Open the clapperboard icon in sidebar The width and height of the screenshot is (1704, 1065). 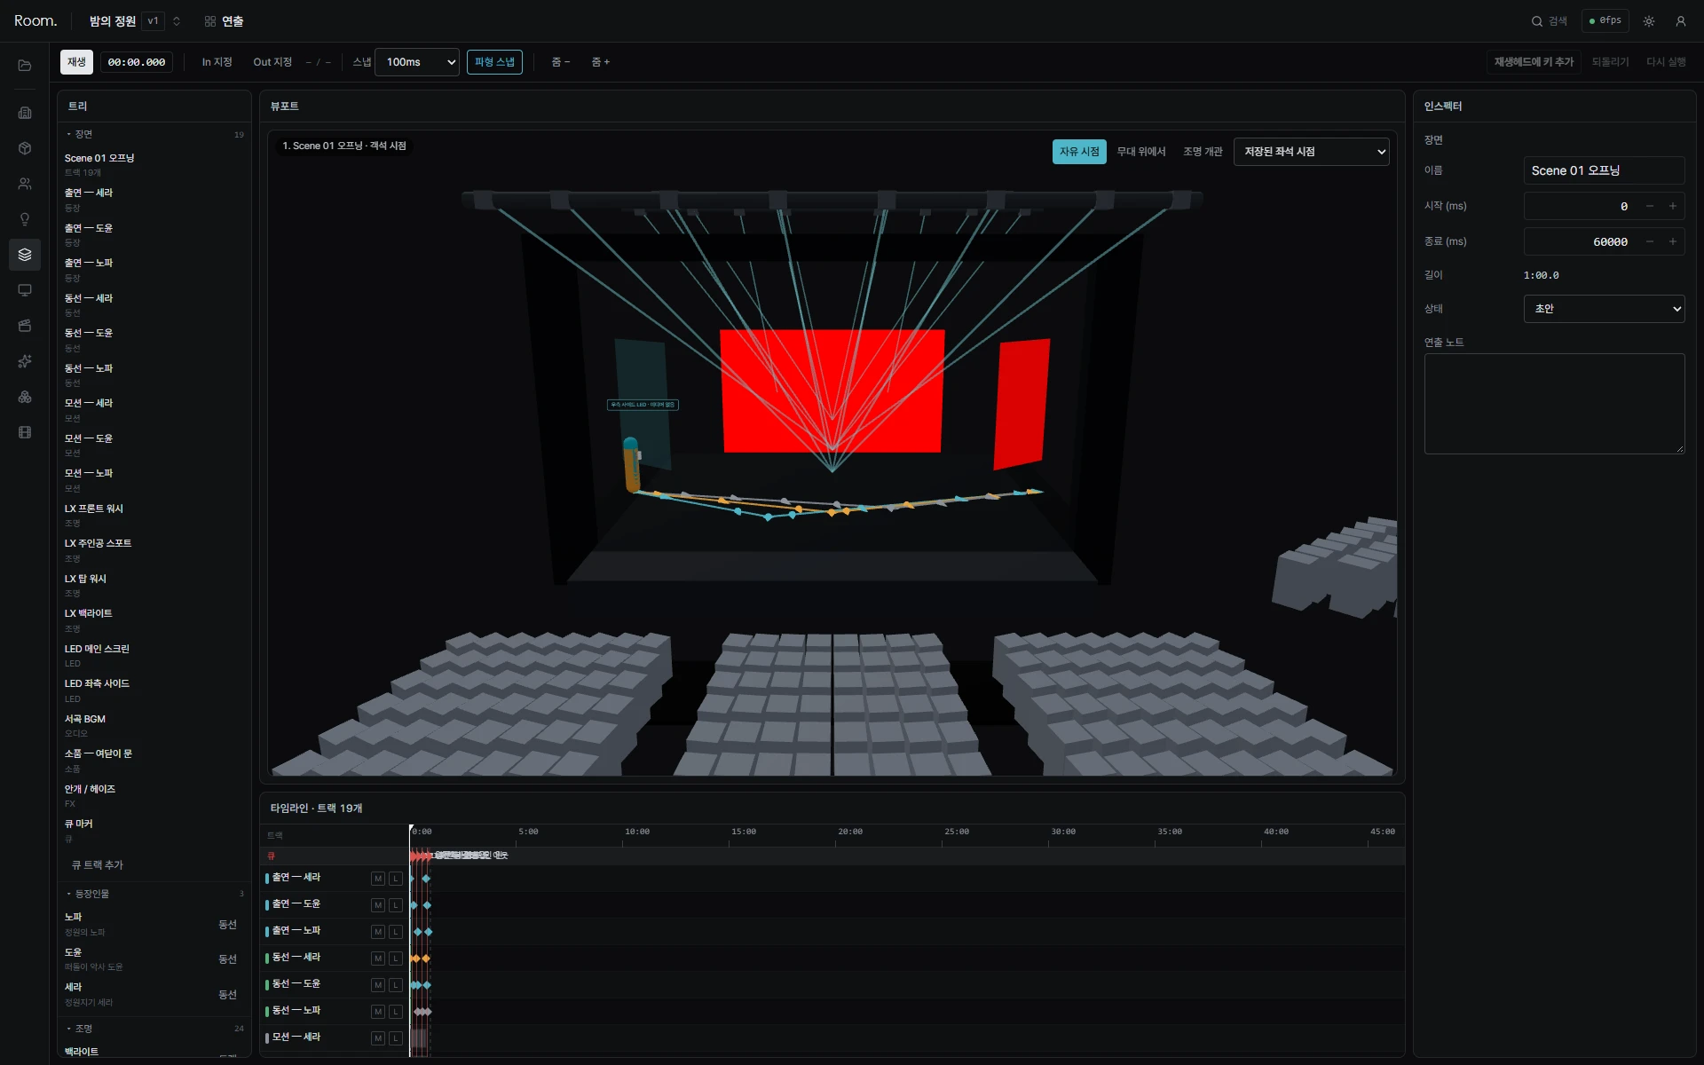click(x=25, y=326)
